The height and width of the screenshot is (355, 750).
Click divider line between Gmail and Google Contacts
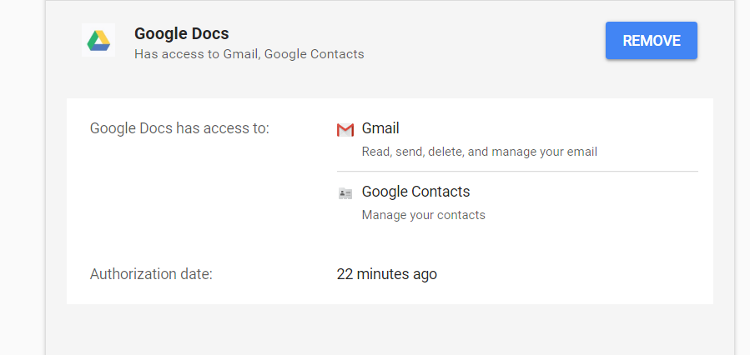517,171
